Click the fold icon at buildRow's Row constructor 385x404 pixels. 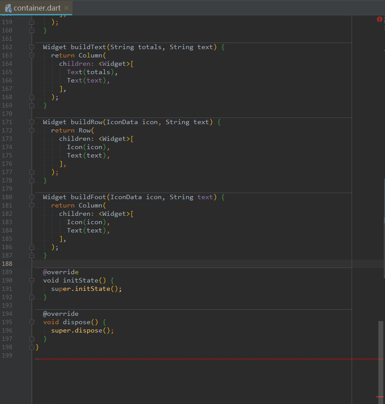coord(31,130)
